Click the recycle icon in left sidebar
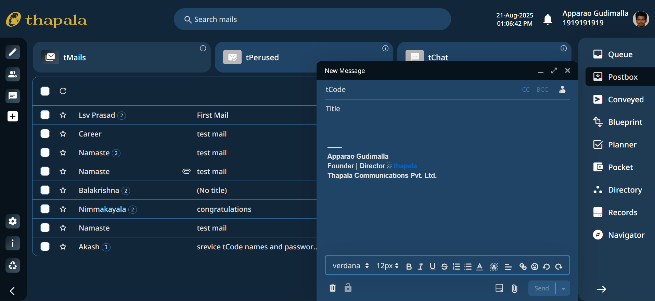The image size is (655, 301). tap(13, 265)
